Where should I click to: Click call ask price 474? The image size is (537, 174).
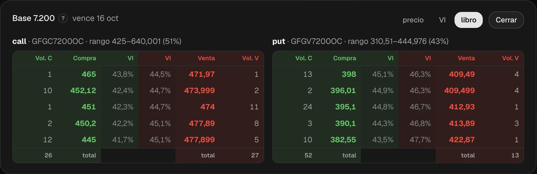click(208, 107)
